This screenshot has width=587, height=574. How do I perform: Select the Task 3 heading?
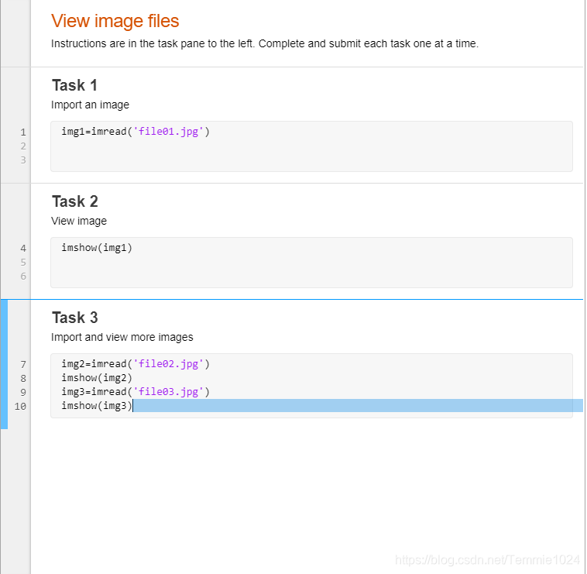click(74, 318)
